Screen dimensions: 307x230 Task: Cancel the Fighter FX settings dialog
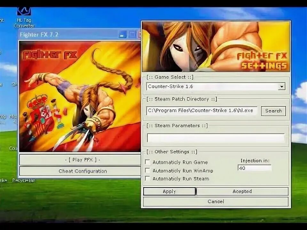[216, 202]
